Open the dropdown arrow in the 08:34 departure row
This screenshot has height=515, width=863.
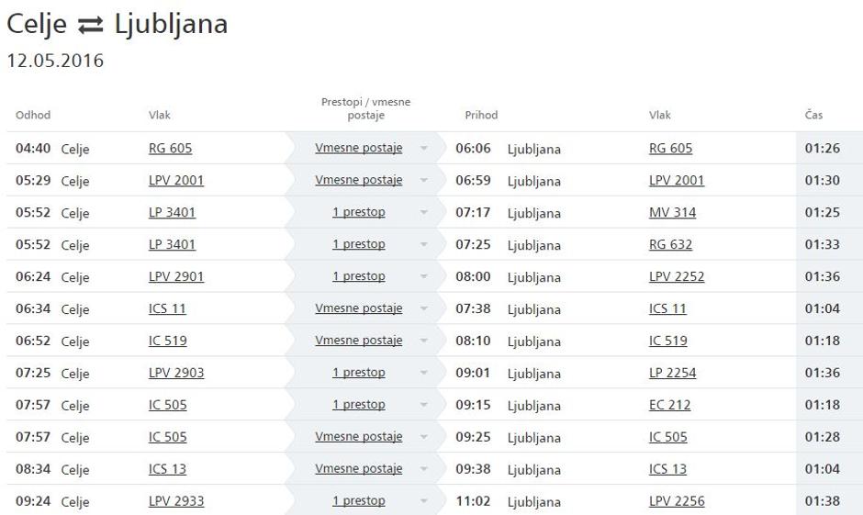point(424,470)
